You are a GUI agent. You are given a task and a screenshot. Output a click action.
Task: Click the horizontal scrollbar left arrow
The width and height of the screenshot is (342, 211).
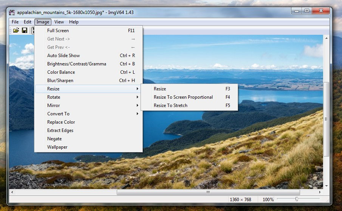12,192
